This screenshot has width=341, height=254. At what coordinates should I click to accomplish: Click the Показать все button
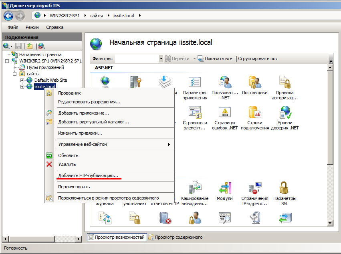tap(215, 58)
